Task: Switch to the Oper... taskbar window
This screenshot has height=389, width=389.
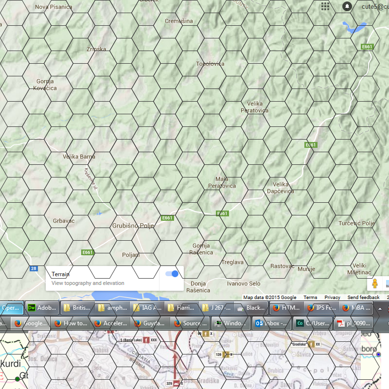Action: pos(11,308)
